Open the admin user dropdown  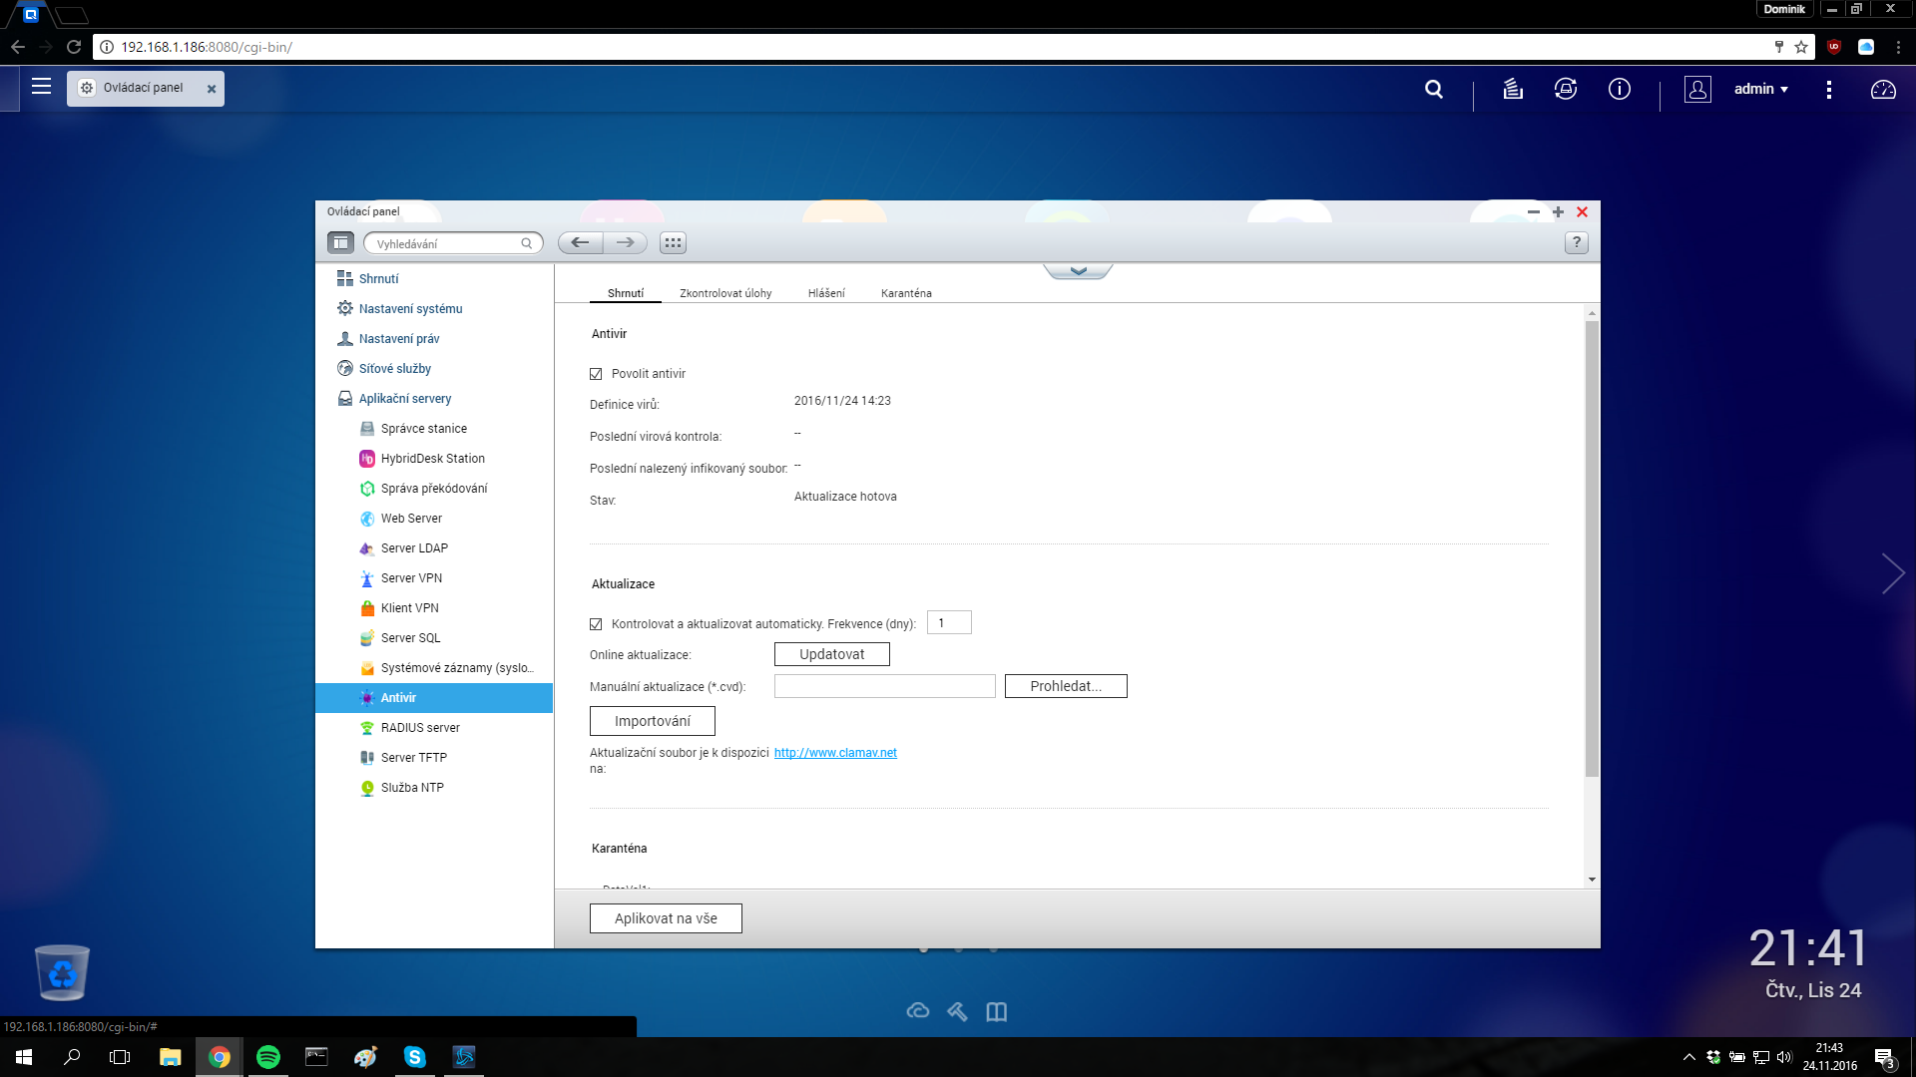[x=1760, y=89]
